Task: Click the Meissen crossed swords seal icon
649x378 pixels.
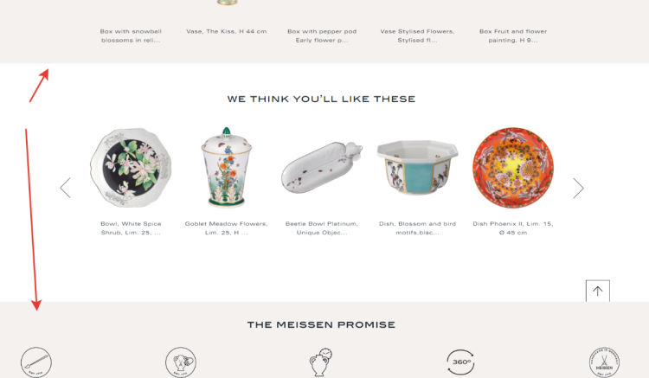Action: pyautogui.click(x=604, y=362)
